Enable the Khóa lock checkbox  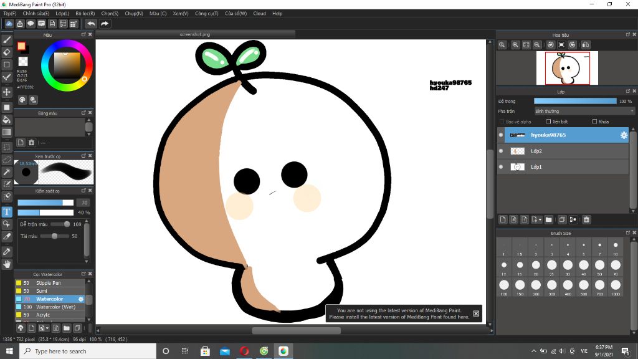point(594,122)
